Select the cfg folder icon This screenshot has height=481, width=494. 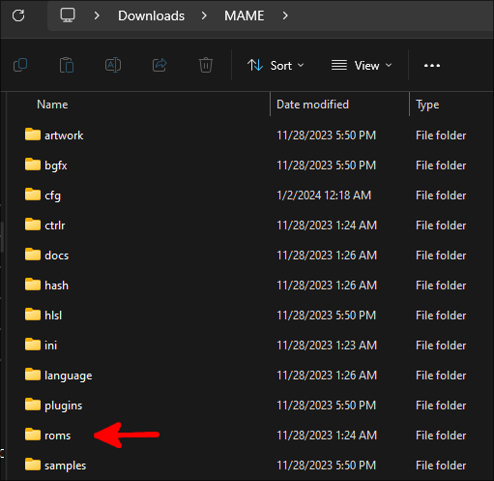click(x=33, y=195)
